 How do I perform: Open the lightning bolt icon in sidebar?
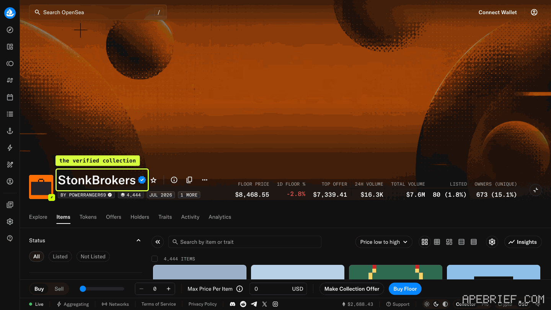10,148
